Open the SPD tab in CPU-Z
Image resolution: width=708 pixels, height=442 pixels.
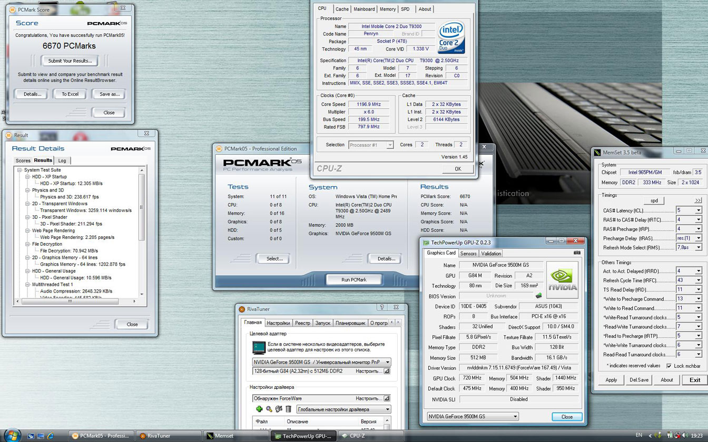coord(405,9)
